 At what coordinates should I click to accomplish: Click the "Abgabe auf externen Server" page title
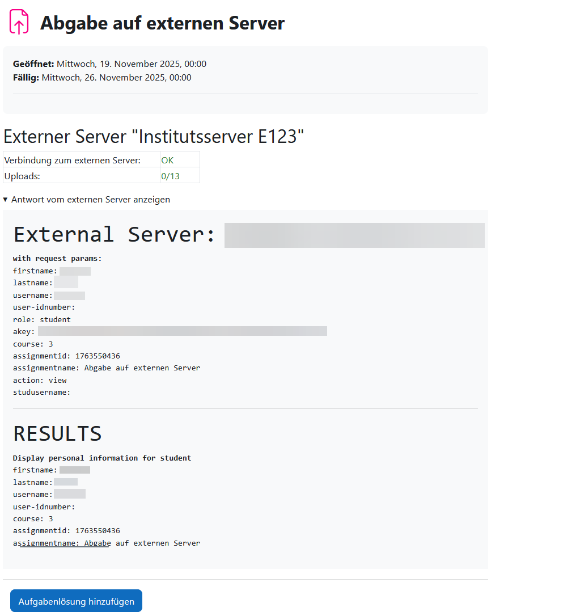162,23
